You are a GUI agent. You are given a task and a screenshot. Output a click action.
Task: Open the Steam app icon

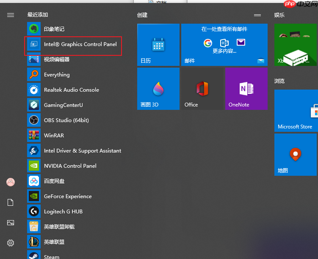click(34, 255)
